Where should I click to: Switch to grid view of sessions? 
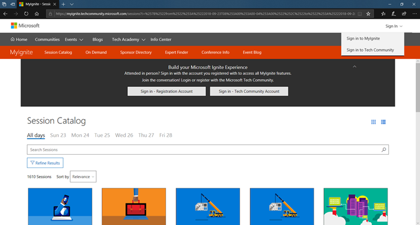pos(373,122)
